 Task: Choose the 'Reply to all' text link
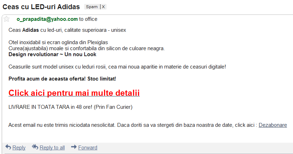52,148
